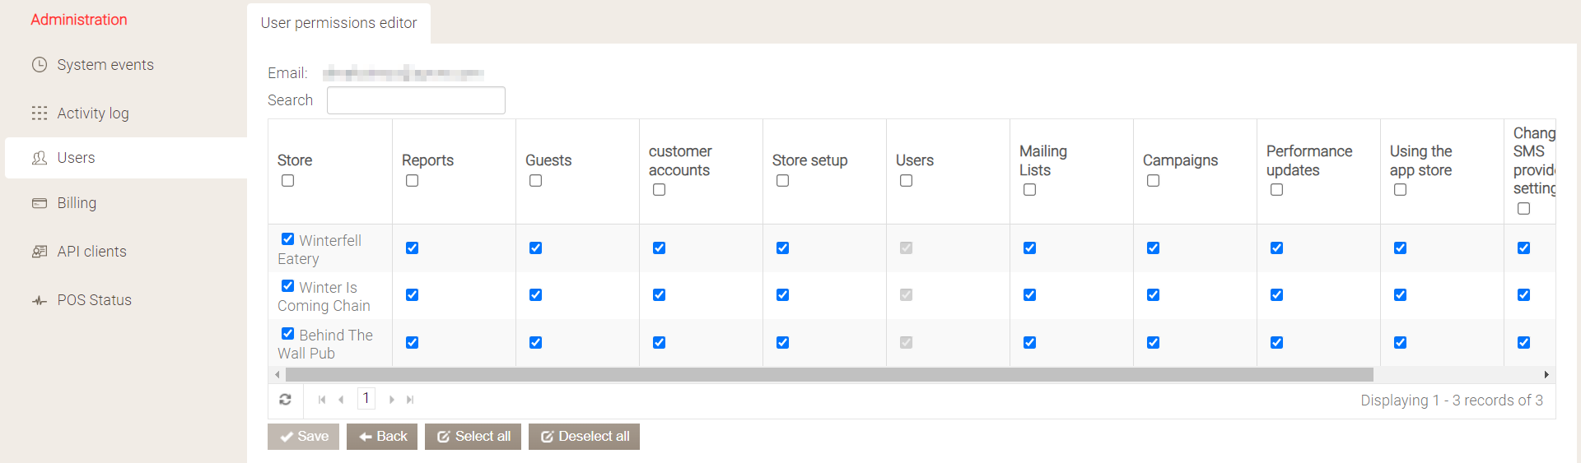Screen dimensions: 1581x463
Task: Click the POS Status pulse icon
Action: pos(40,301)
